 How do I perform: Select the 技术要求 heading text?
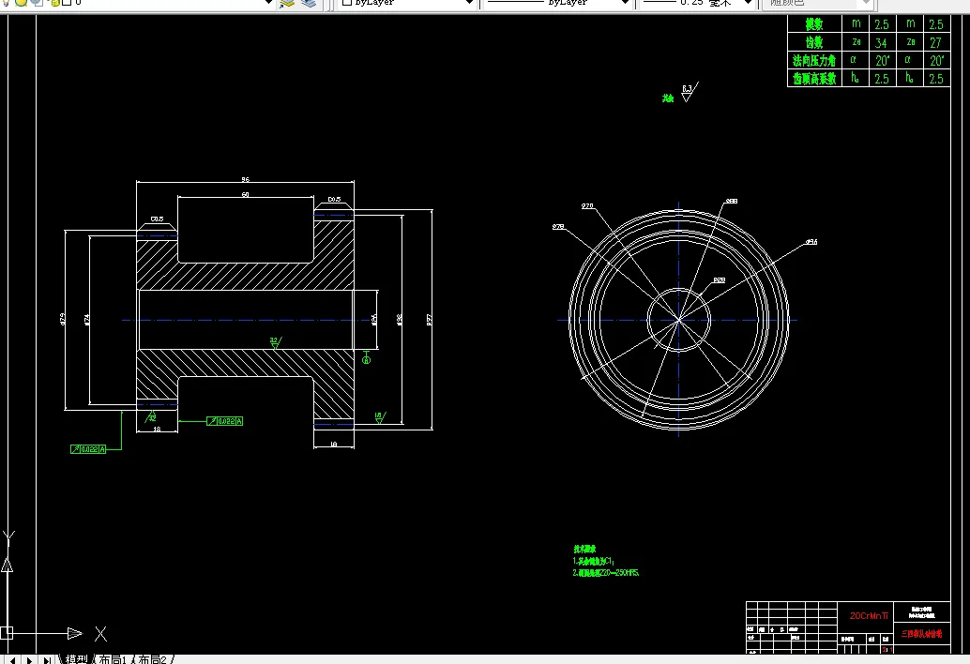(584, 549)
